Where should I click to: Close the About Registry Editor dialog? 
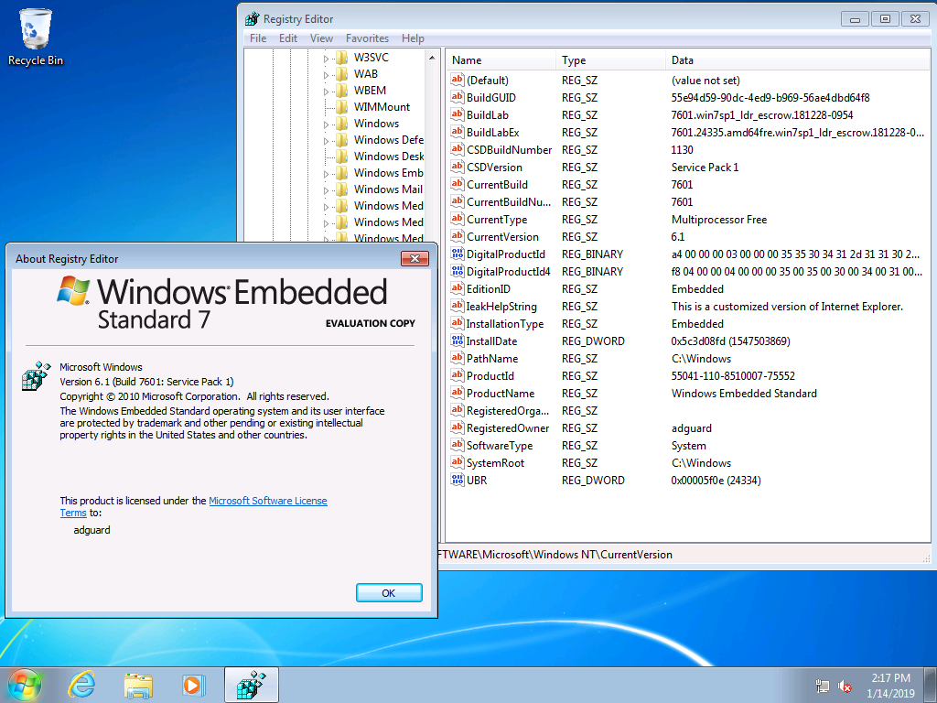click(415, 258)
